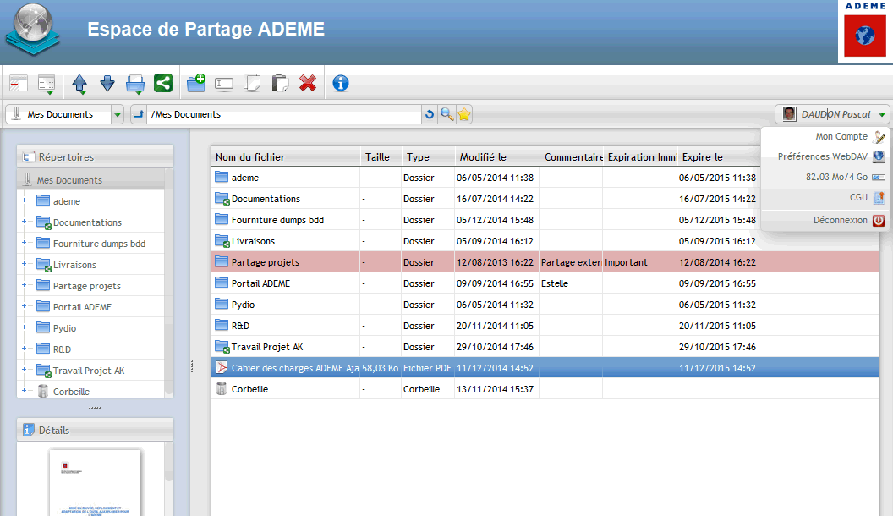This screenshot has height=516, width=893.
Task: Select the ademe folder row in the file list
Action: click(545, 178)
